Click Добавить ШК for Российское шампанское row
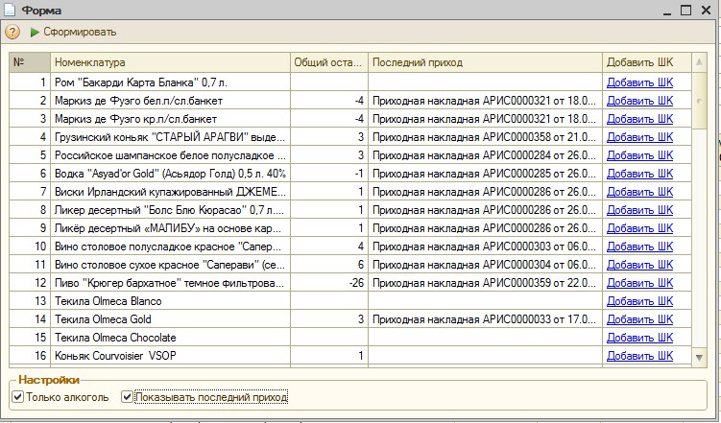The width and height of the screenshot is (721, 423). coord(639,155)
